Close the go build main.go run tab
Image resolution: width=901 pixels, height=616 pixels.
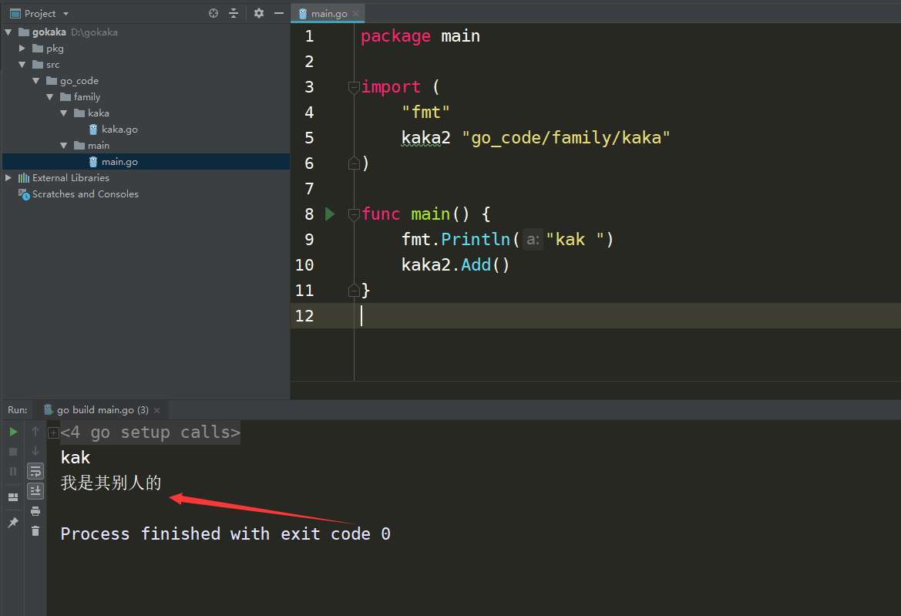tap(157, 410)
